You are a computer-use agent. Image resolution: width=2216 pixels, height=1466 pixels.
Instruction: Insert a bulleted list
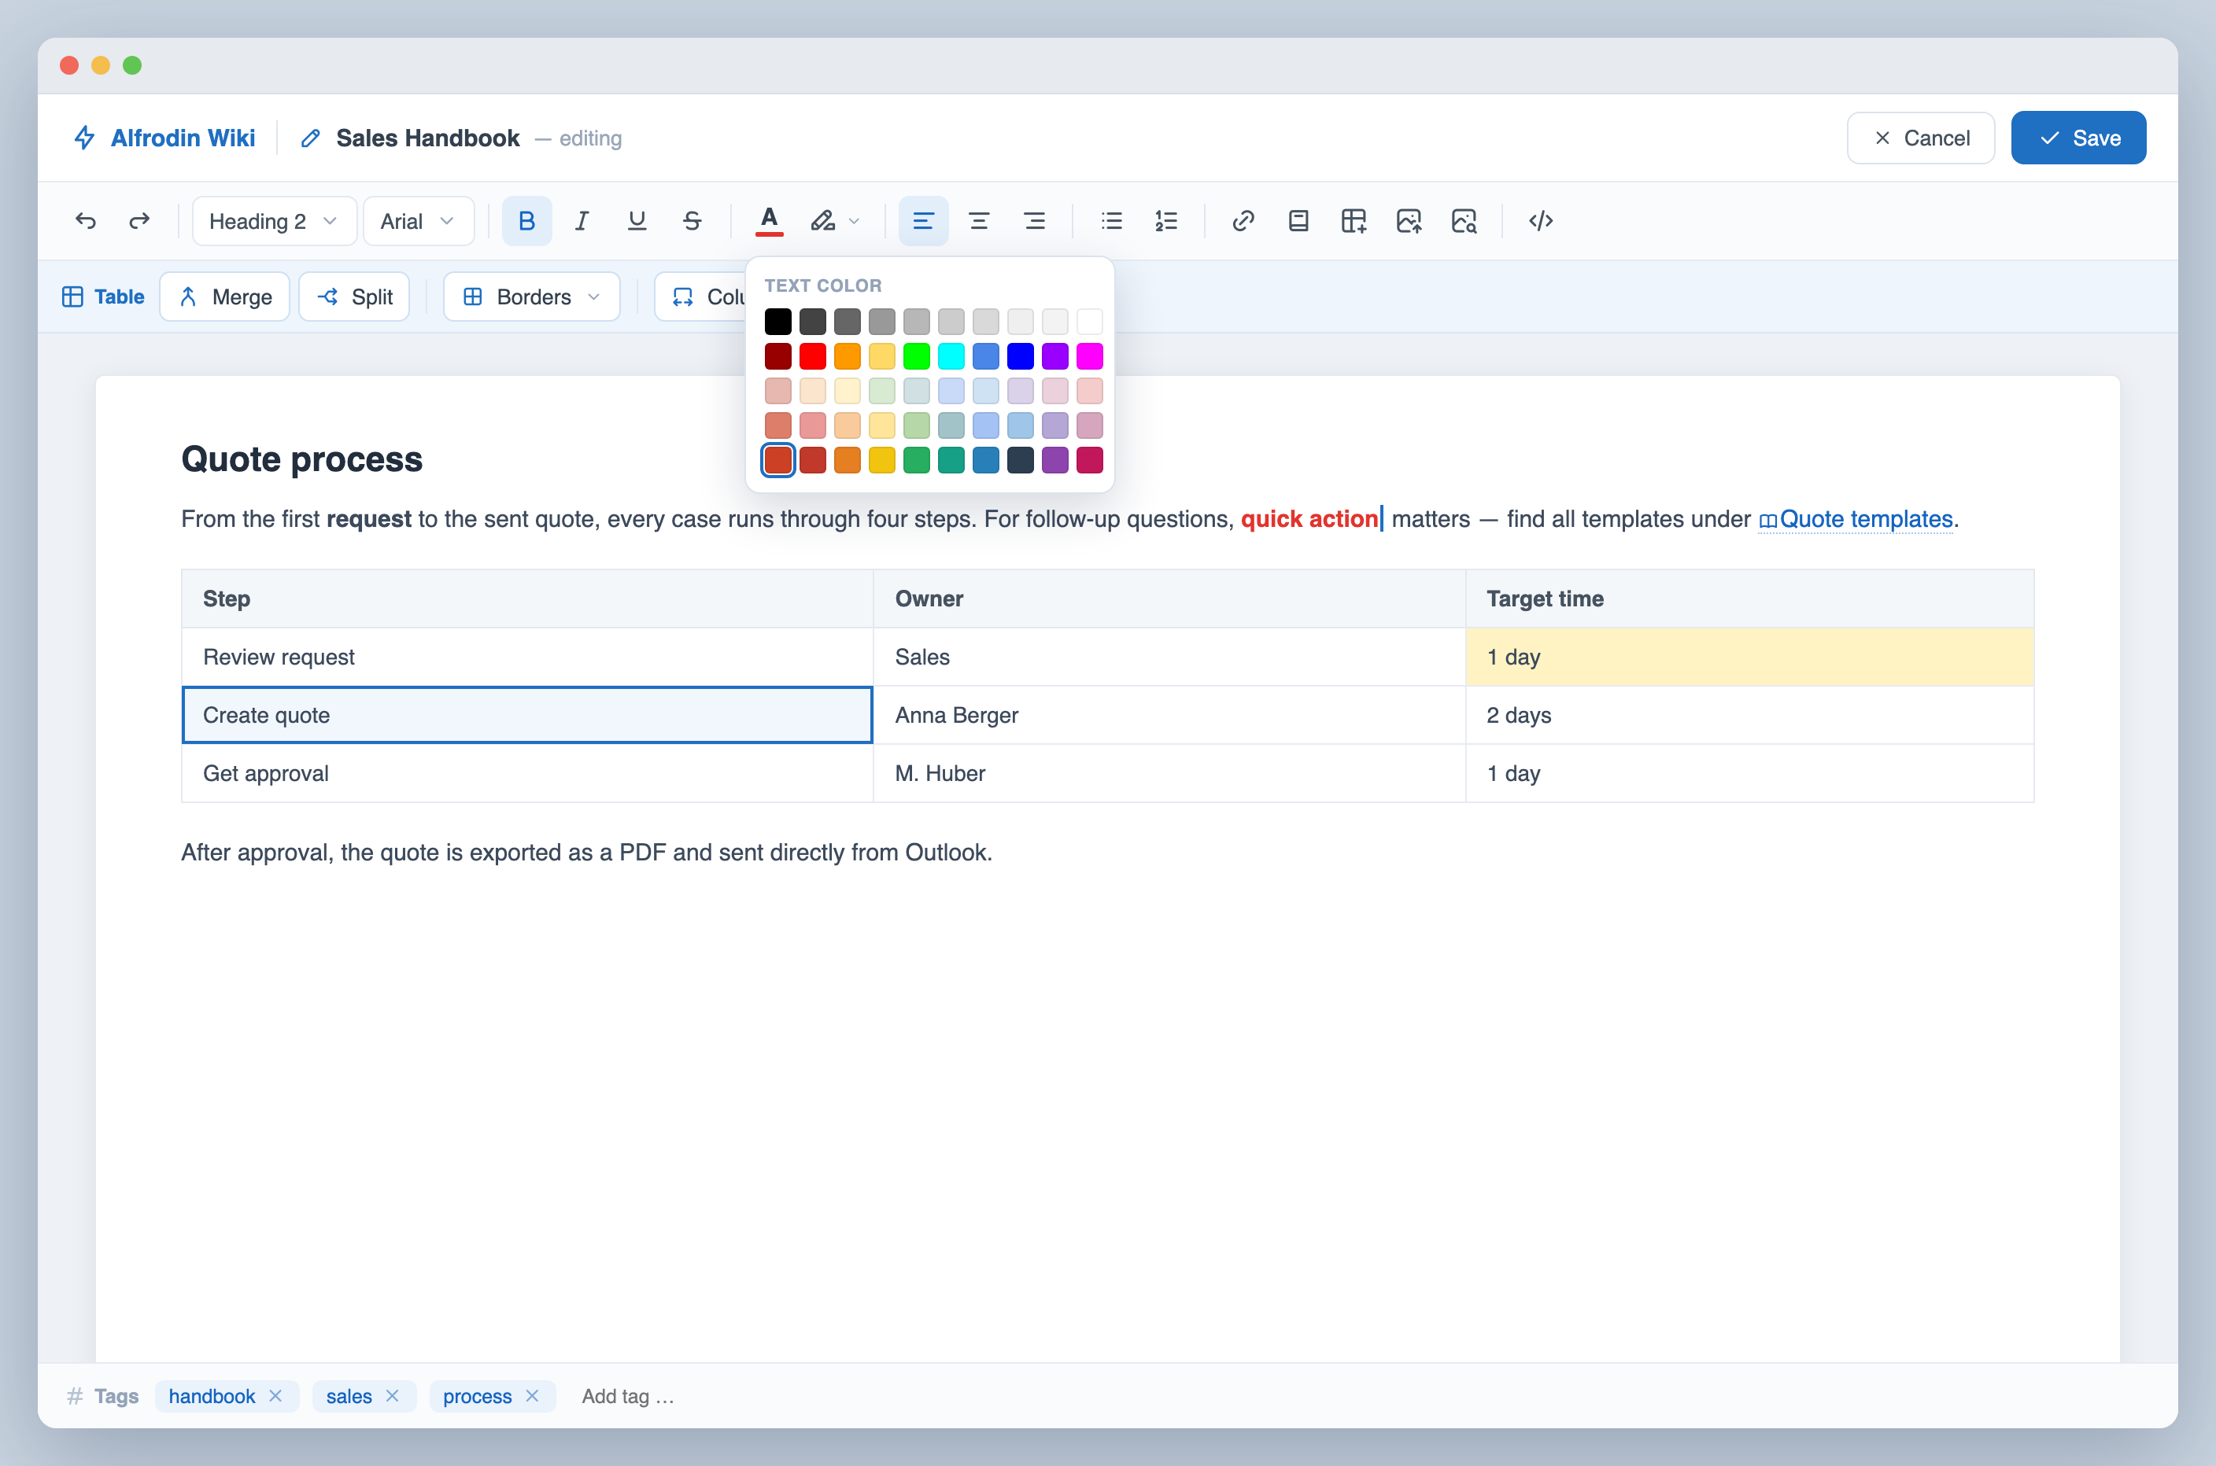coord(1111,221)
